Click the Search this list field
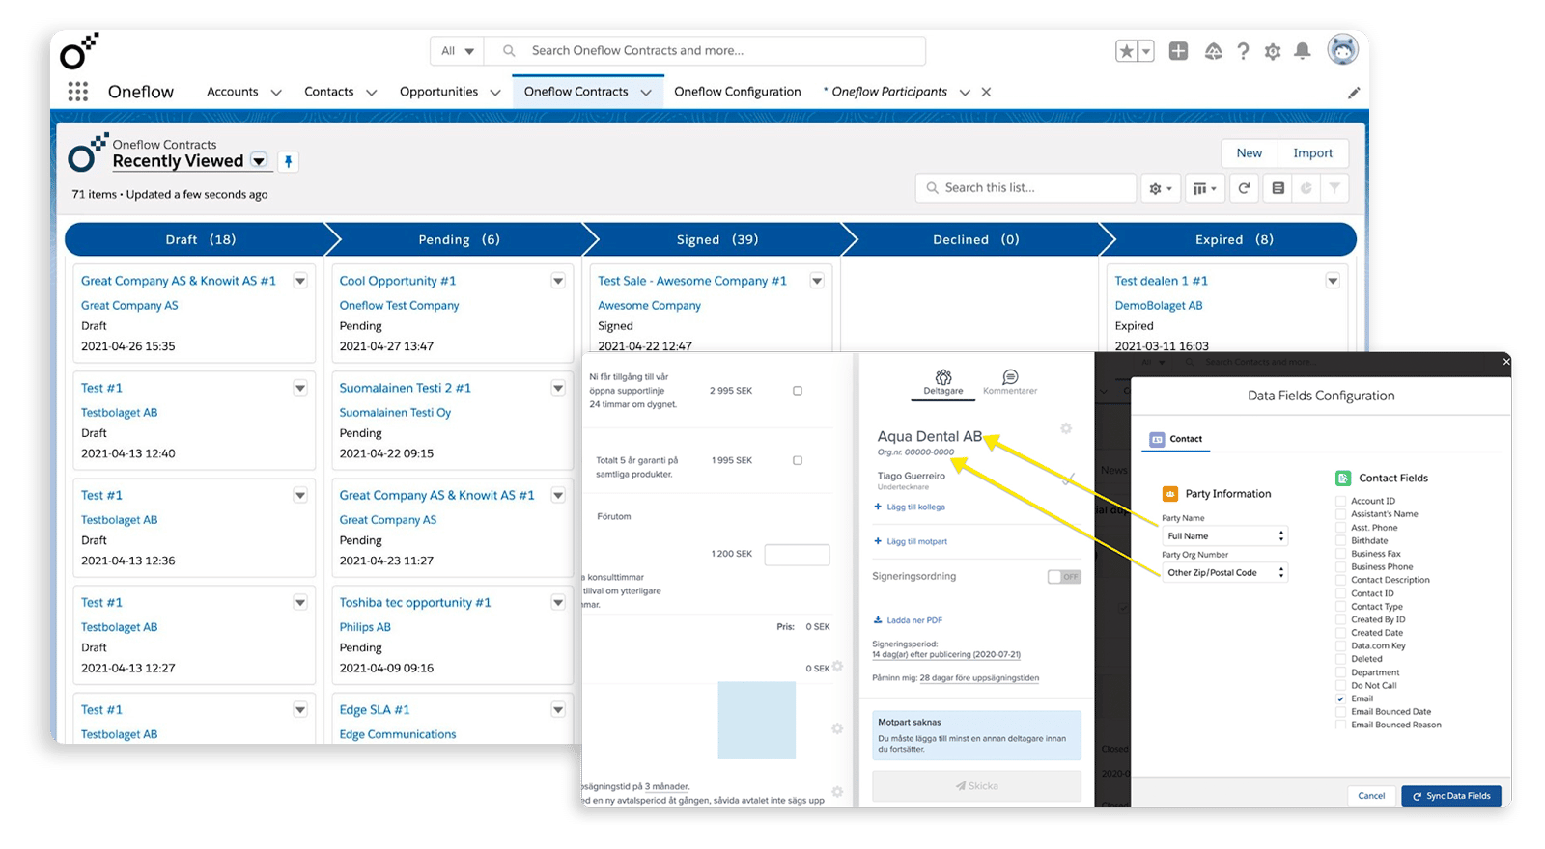 [x=1025, y=188]
